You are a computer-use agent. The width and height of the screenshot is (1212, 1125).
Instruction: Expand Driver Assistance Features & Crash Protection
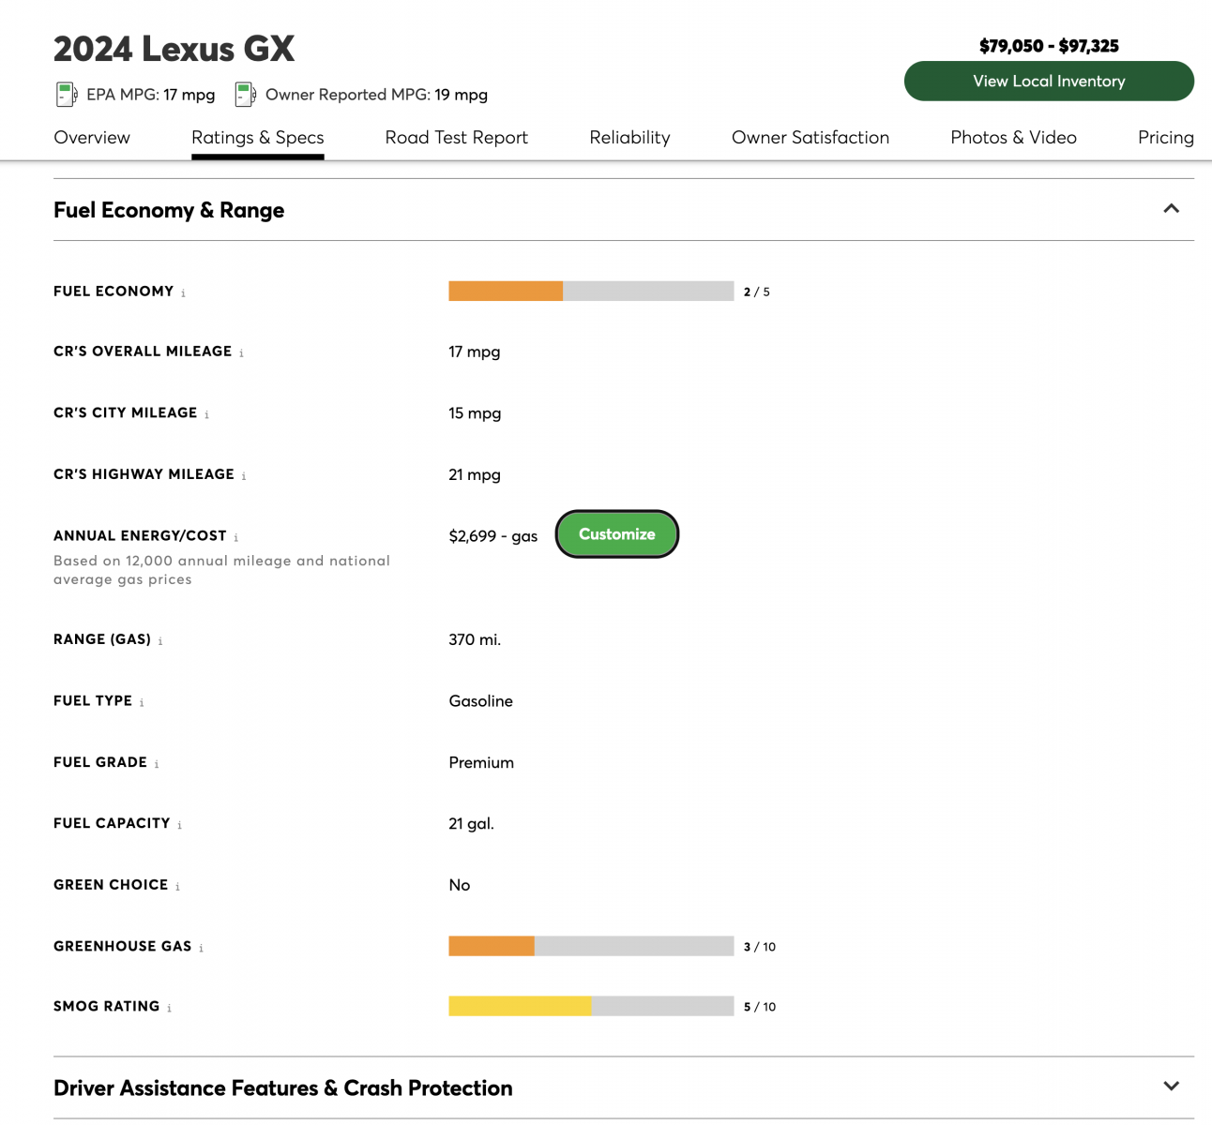[x=1171, y=1087]
